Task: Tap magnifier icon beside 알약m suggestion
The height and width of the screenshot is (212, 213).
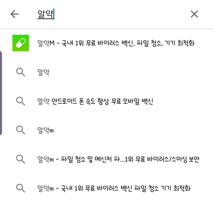Action: point(21,130)
